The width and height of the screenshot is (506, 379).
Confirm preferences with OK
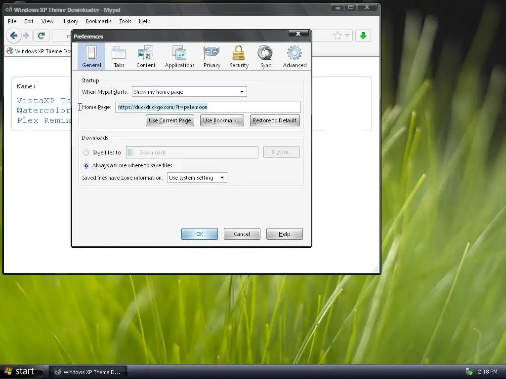(200, 234)
